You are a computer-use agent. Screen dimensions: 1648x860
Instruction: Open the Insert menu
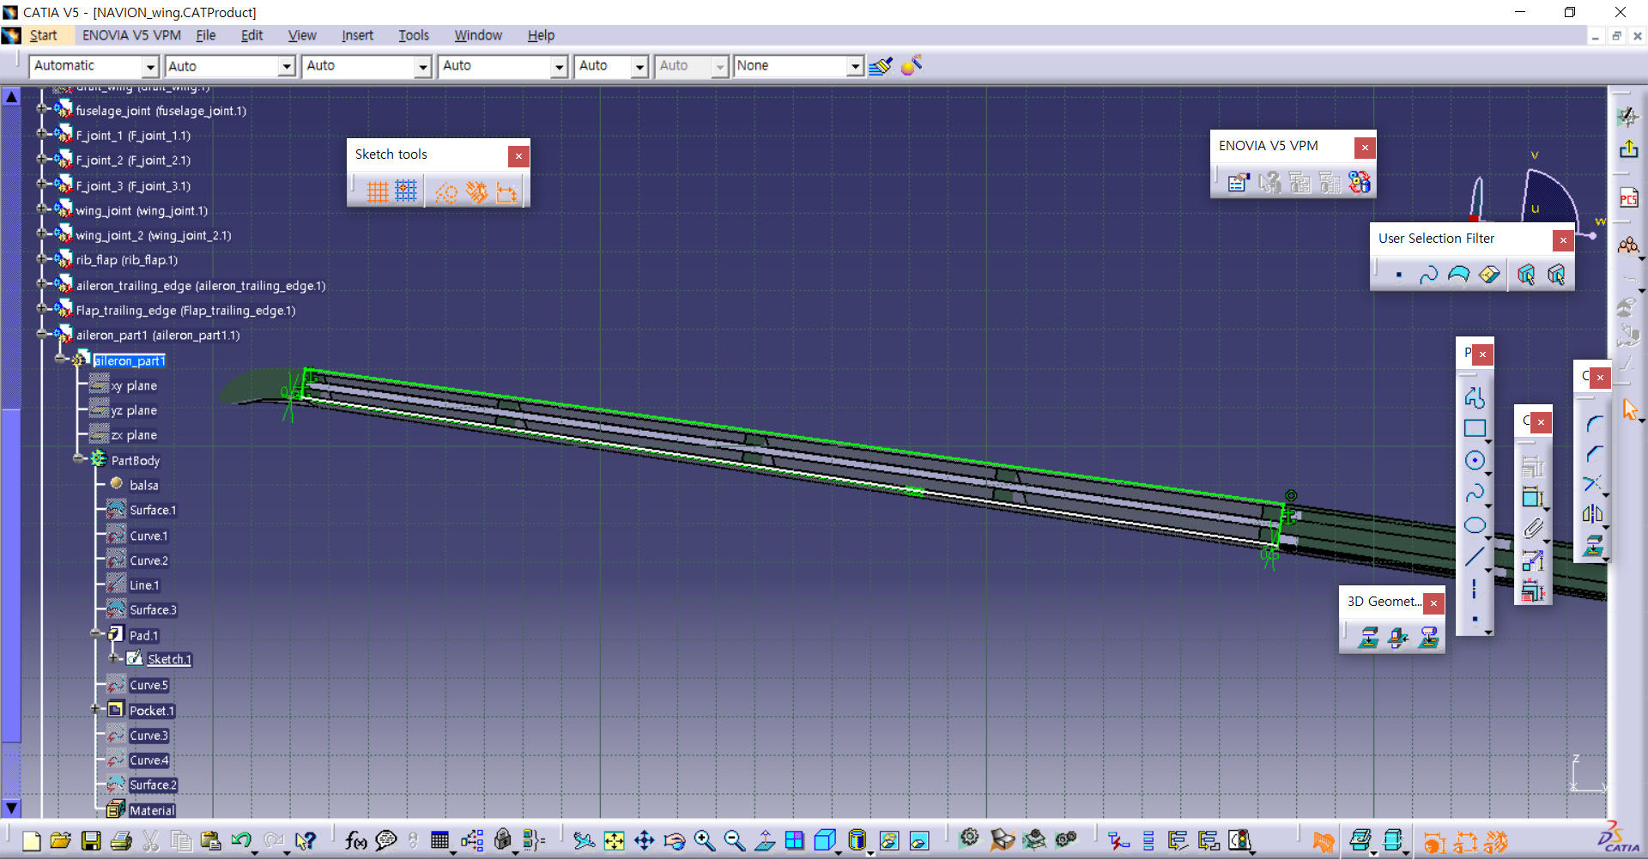[x=357, y=35]
